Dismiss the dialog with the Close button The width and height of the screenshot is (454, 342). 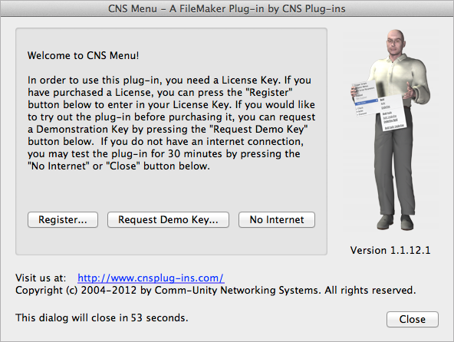[x=413, y=319]
